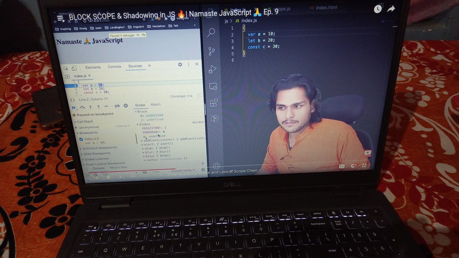
Task: Expand addEventListener property in scope
Action: pos(142,140)
